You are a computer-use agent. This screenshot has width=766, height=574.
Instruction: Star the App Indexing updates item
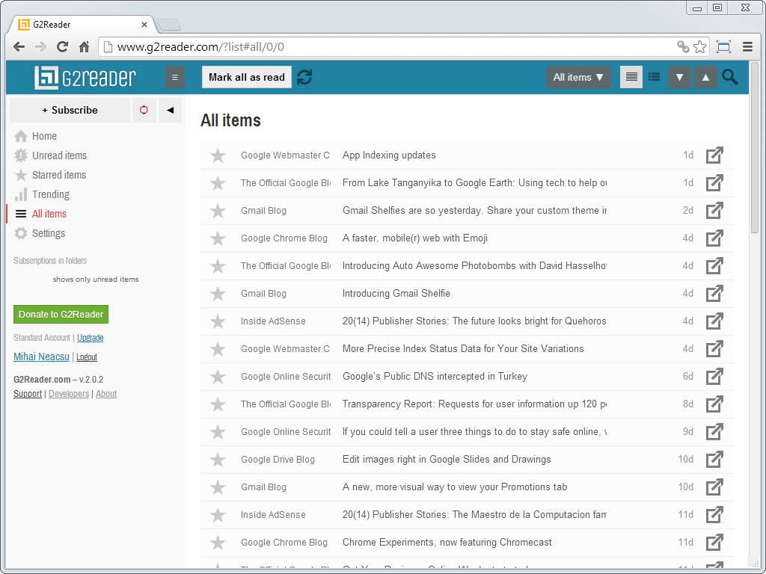[x=218, y=155]
